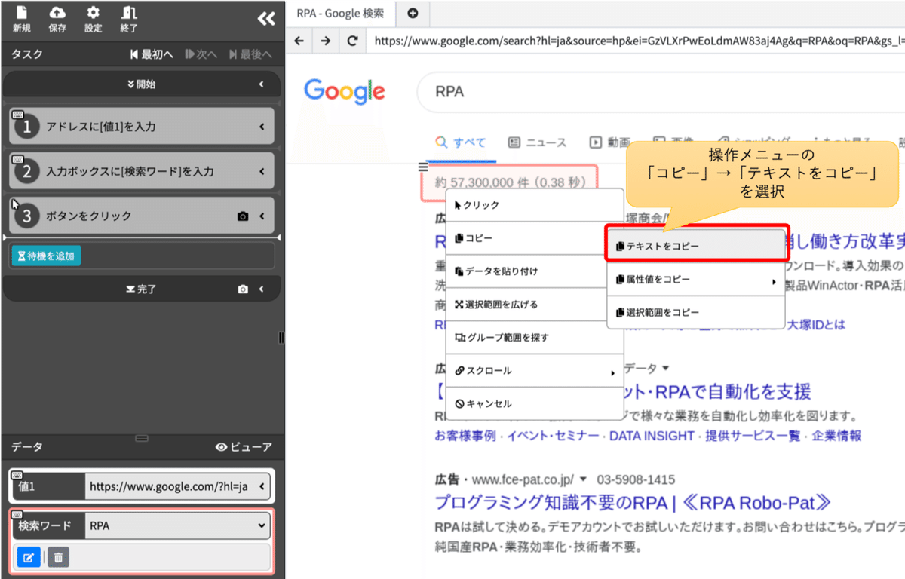This screenshot has width=905, height=579.
Task: Delete the 検索ワード entry via the trash icon
Action: click(57, 557)
